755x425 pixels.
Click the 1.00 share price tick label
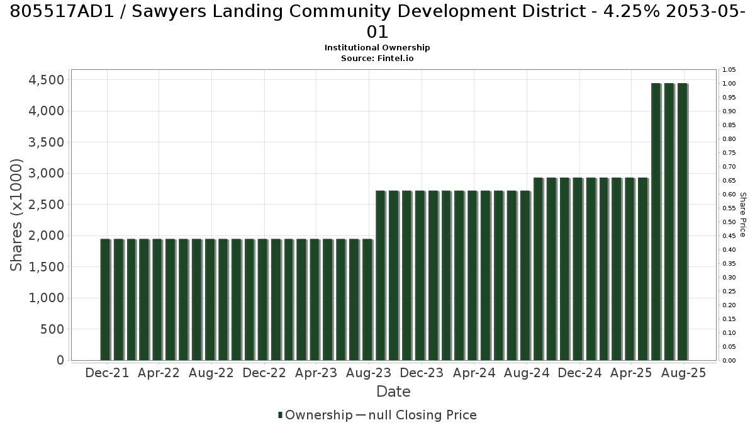(729, 84)
